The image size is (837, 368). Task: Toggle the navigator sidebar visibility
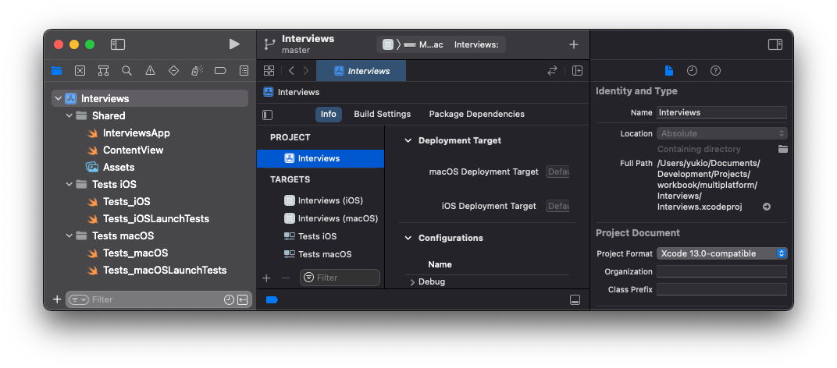pos(117,44)
